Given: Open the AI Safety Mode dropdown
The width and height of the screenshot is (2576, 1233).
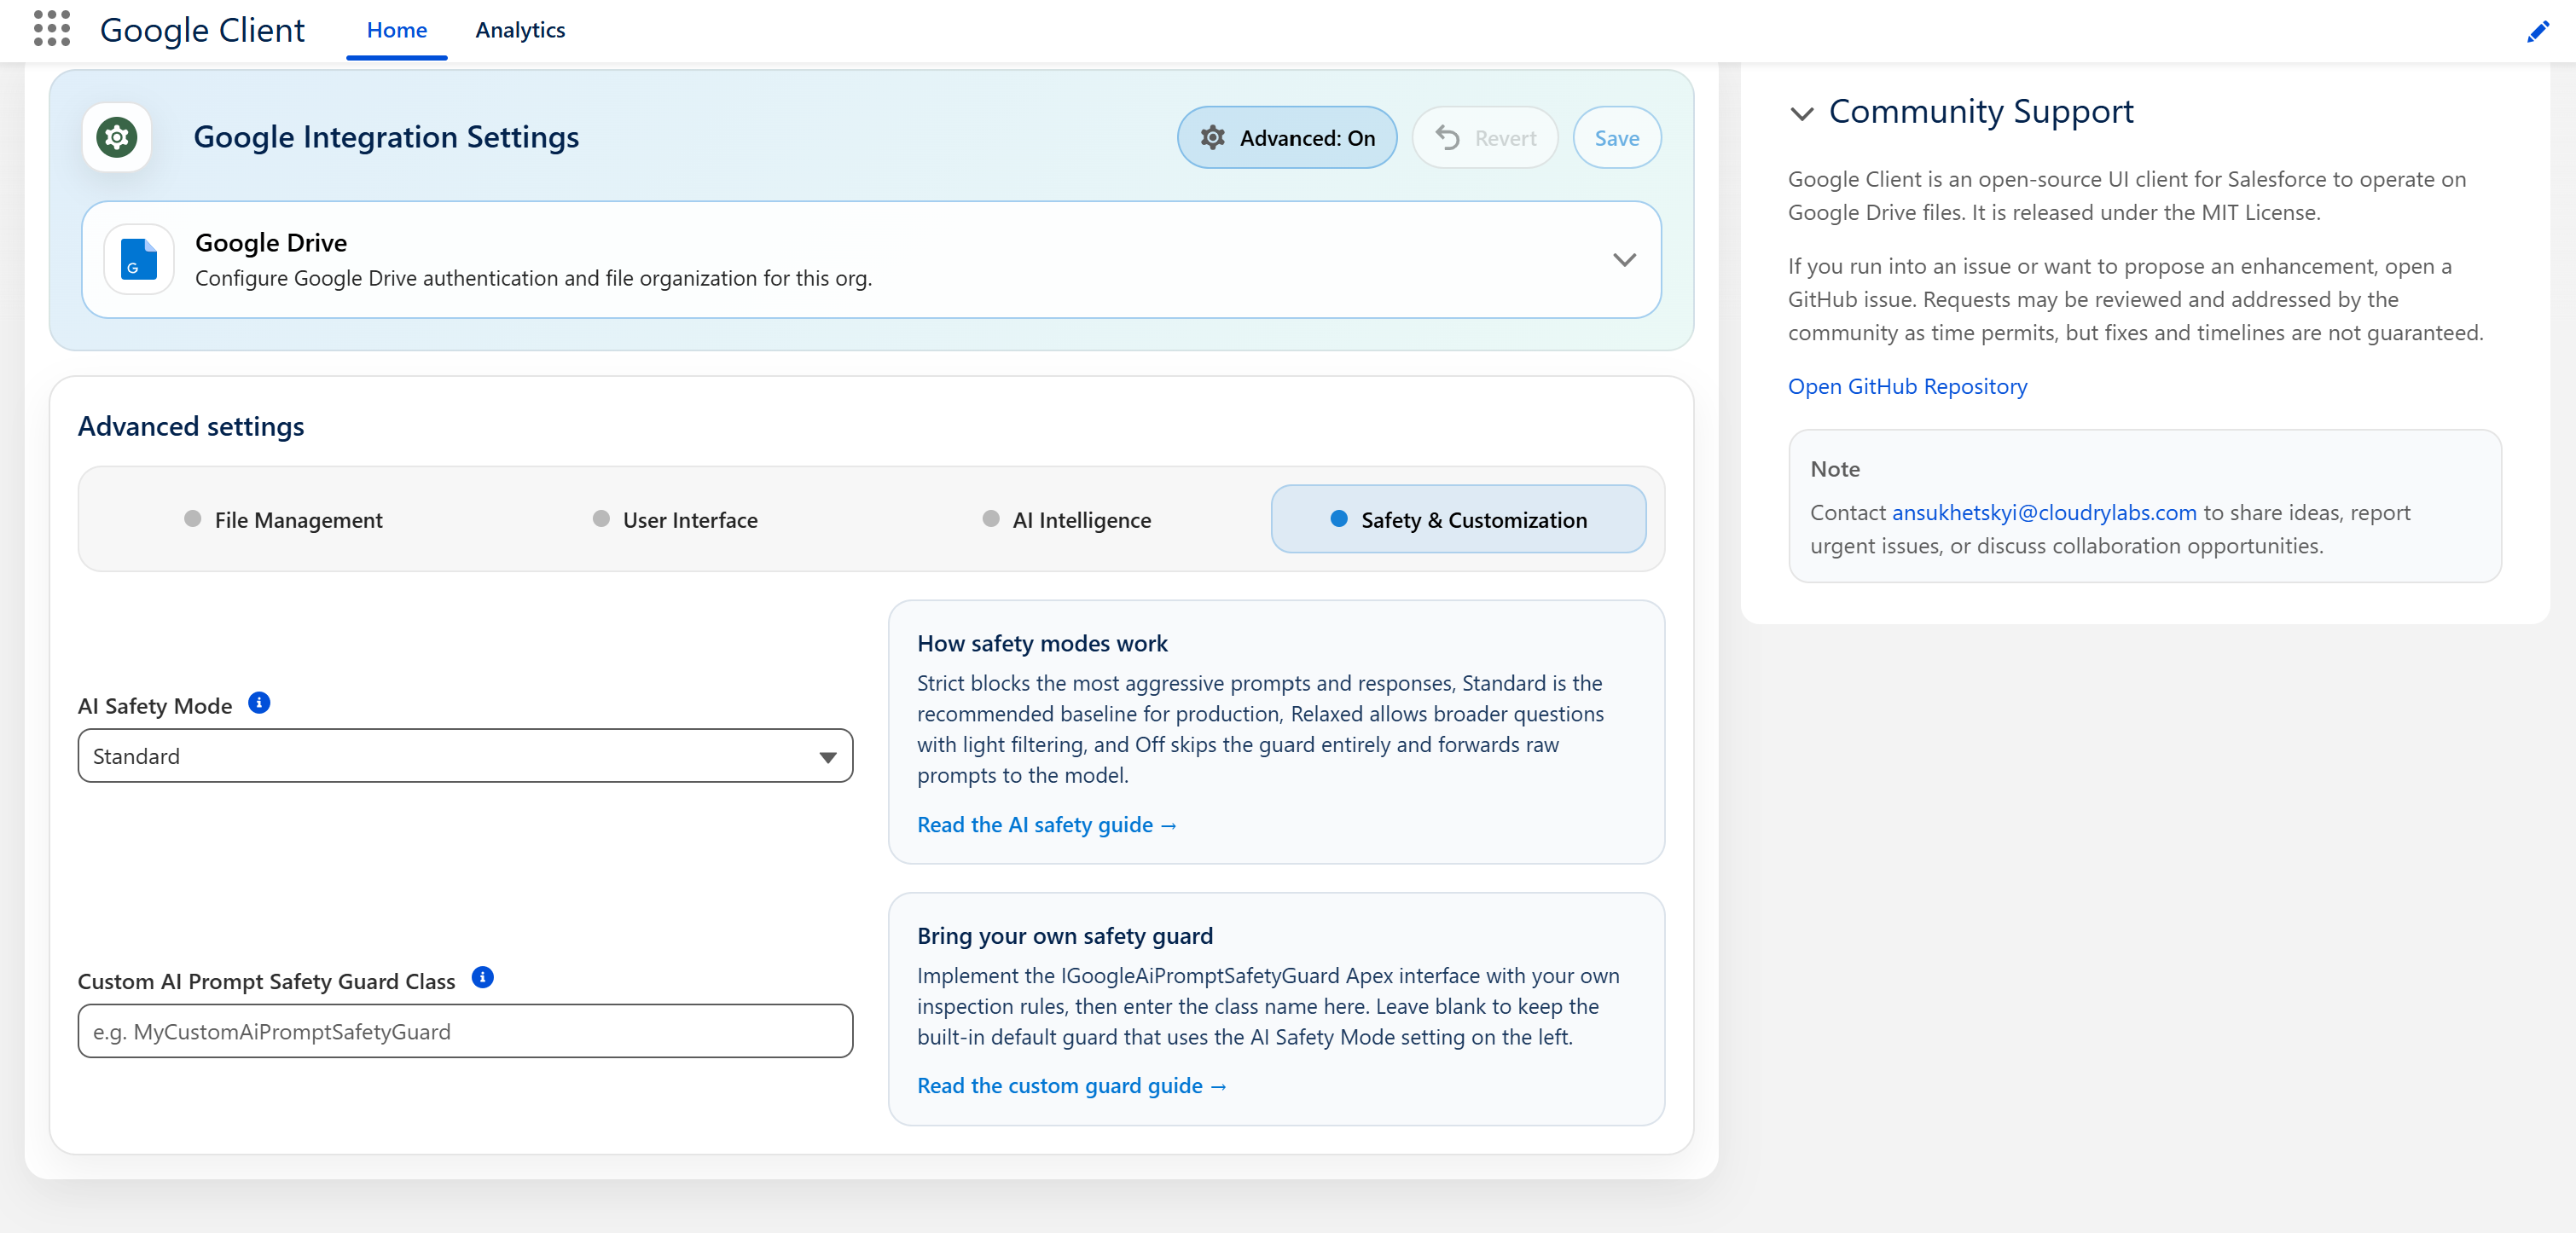Looking at the screenshot, I should 465,756.
